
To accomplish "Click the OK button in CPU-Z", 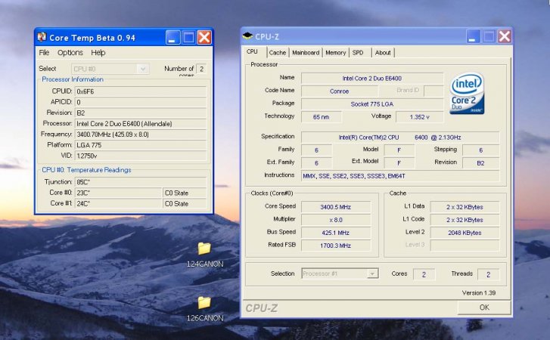I will click(484, 308).
